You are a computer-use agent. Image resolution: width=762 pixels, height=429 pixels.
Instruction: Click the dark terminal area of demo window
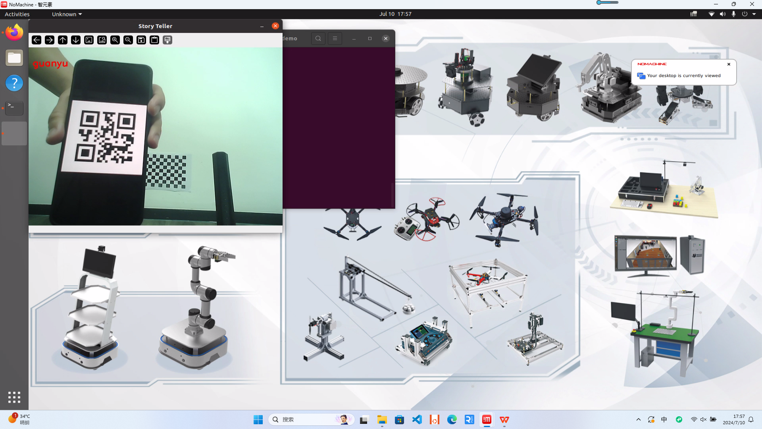click(x=339, y=128)
